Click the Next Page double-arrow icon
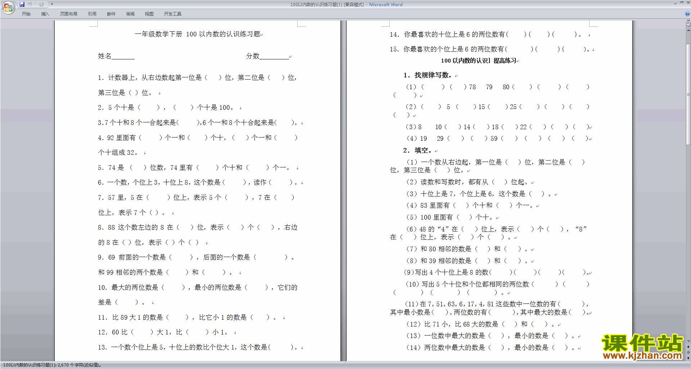This screenshot has height=369, width=691. pyautogui.click(x=688, y=358)
